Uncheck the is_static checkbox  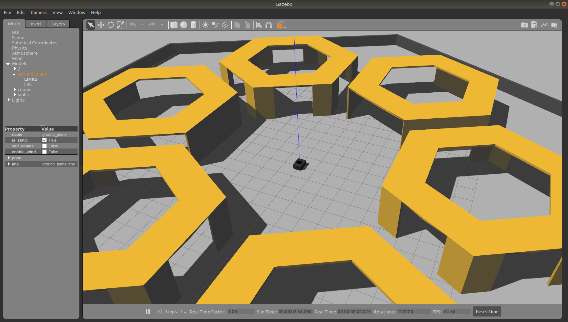pyautogui.click(x=44, y=140)
